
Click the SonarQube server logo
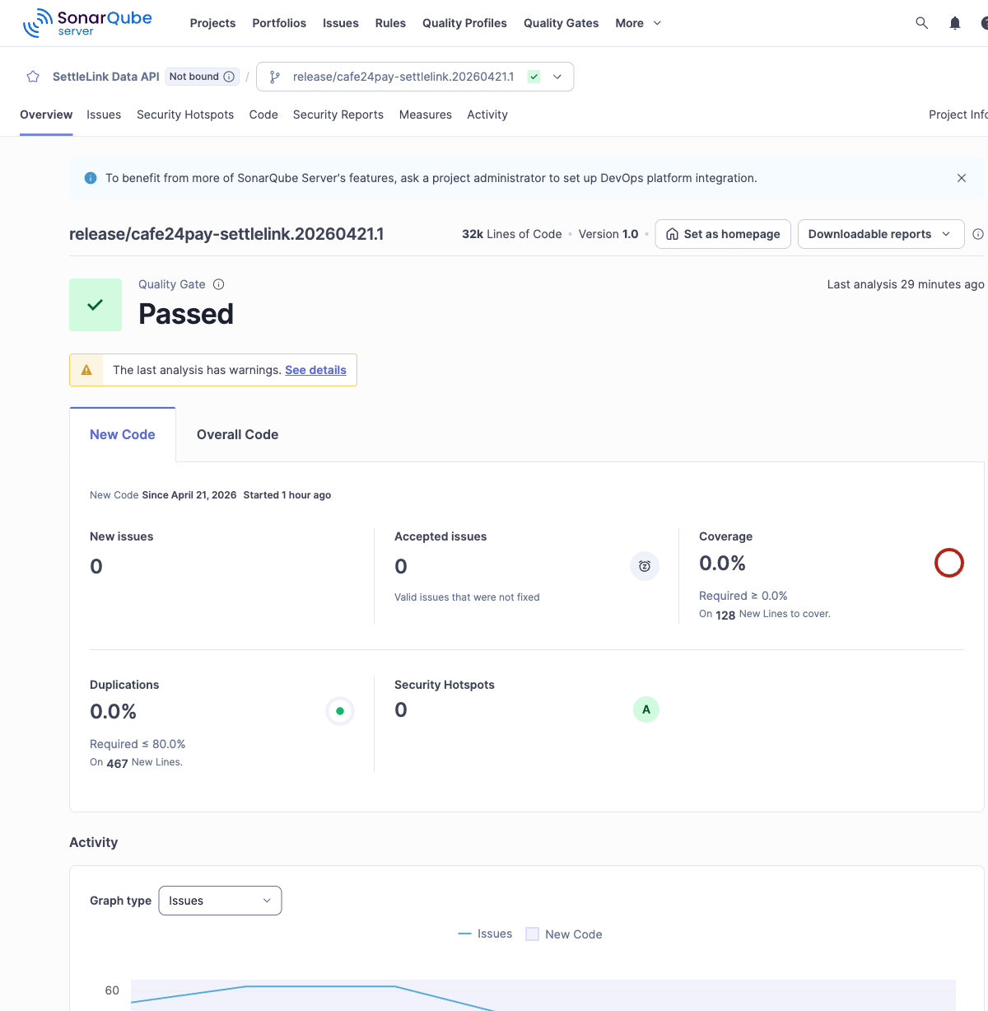(x=87, y=23)
